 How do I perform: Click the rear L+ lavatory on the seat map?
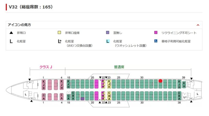pos(185,97)
